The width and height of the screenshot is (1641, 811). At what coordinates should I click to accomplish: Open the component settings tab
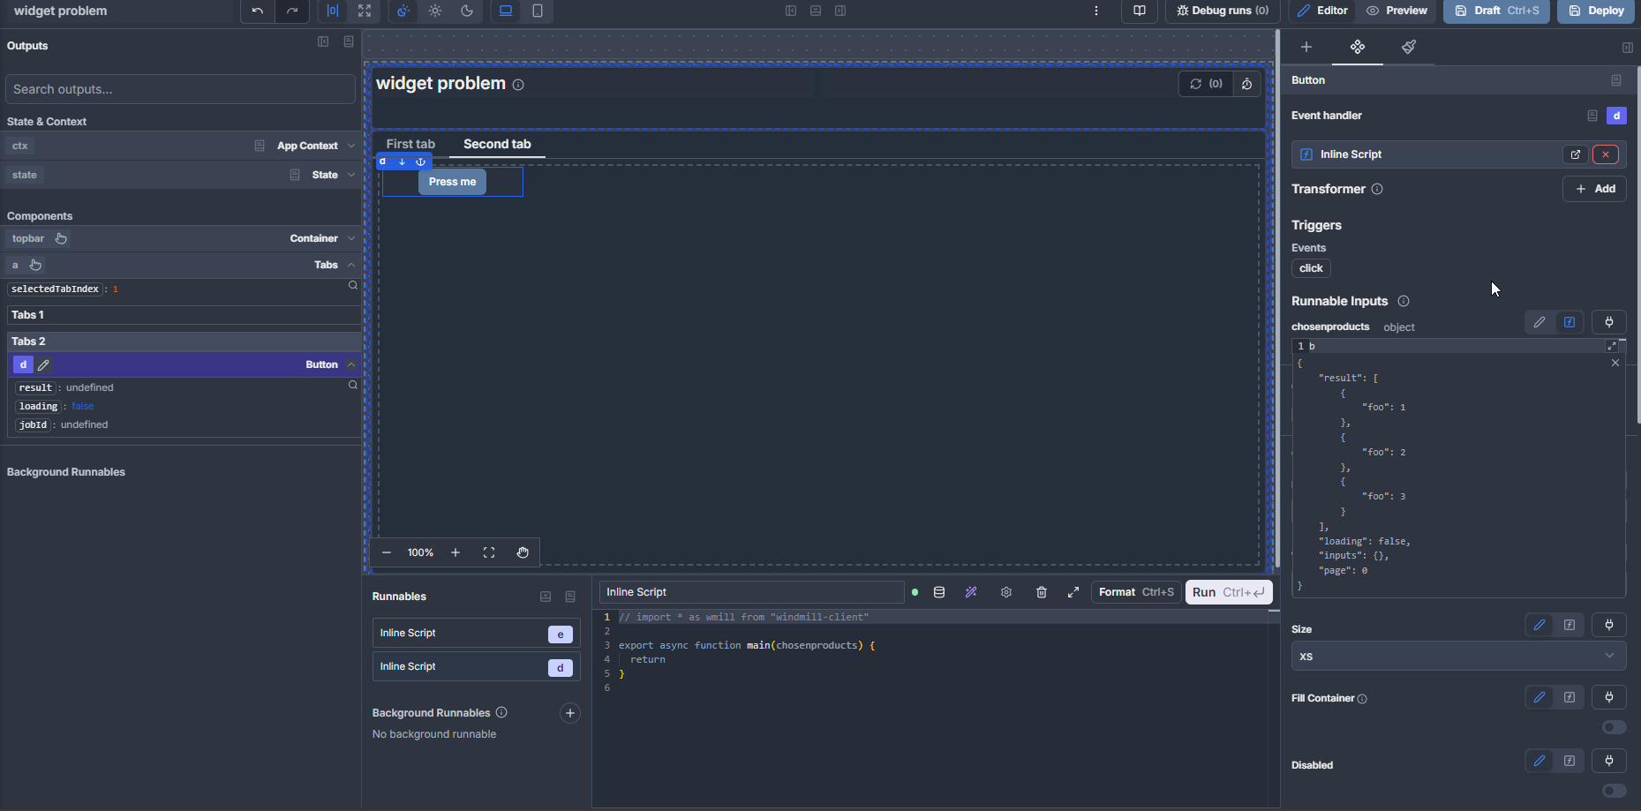point(1358,47)
